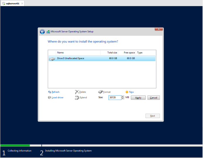
Task: Click the Collecting information step label
Action: [x=20, y=151]
